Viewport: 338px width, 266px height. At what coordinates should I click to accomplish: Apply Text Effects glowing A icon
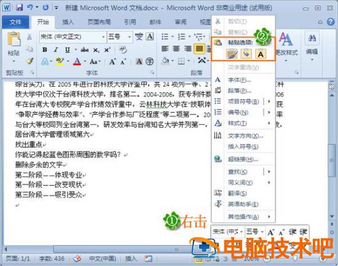45,62
